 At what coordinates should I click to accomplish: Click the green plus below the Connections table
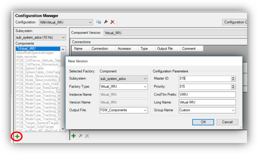[74, 136]
